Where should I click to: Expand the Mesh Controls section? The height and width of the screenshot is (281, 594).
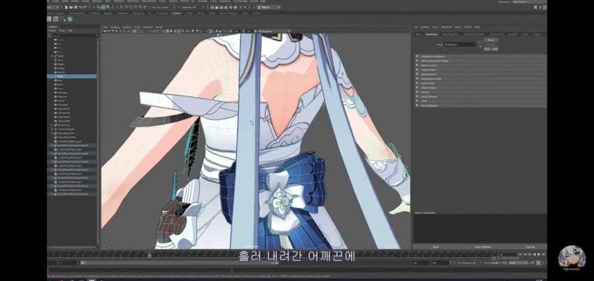point(480,66)
